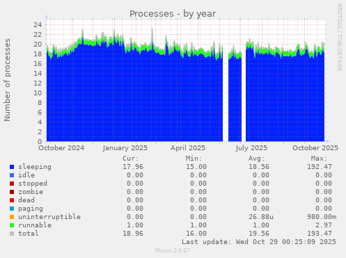This screenshot has height=258, width=346.
Task: Click the 'Avg:' column header
Action: pyautogui.click(x=256, y=159)
